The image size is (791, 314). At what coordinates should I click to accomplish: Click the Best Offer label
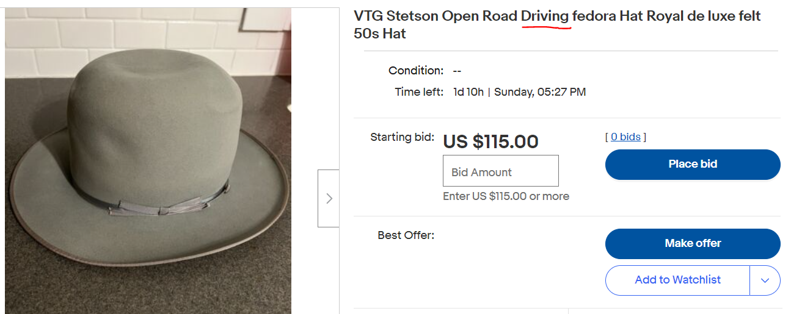(406, 235)
